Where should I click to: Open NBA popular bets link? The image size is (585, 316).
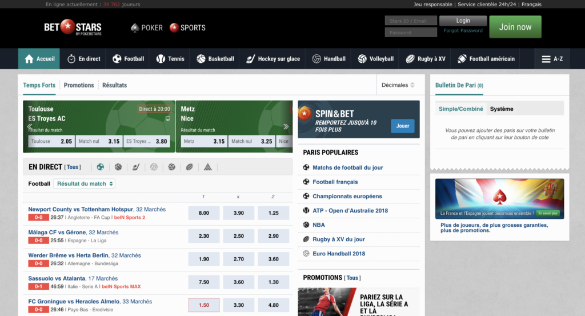319,225
